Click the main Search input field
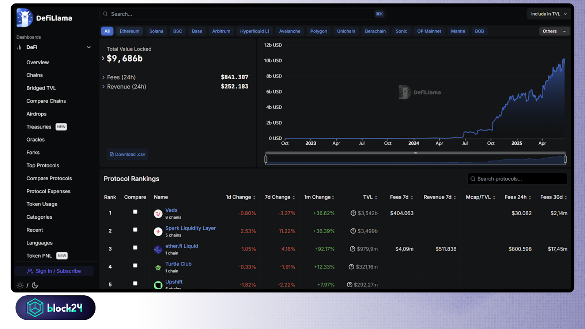Viewport: 585px width, 329px height. click(x=242, y=14)
